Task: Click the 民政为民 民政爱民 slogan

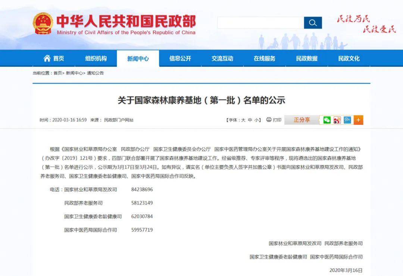Action: [366, 24]
